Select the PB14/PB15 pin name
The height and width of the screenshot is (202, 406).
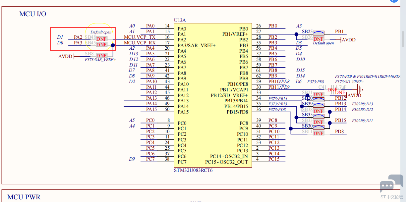point(236,106)
